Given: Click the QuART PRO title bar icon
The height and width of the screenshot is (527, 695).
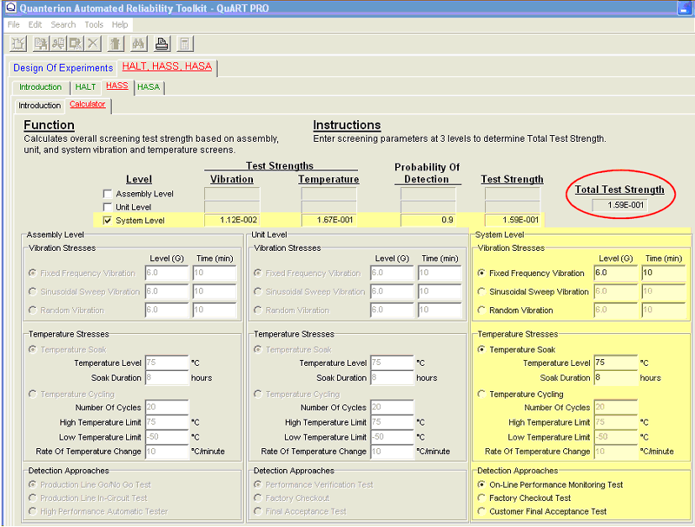Looking at the screenshot, I should pyautogui.click(x=10, y=8).
